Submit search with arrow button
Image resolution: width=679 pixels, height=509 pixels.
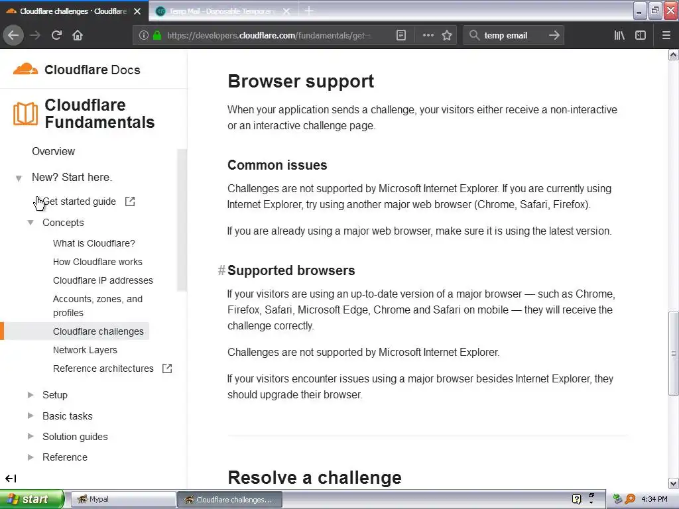[554, 35]
